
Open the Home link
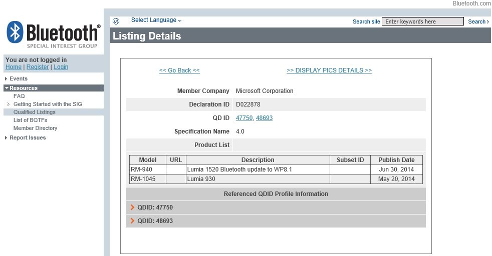[x=14, y=67]
